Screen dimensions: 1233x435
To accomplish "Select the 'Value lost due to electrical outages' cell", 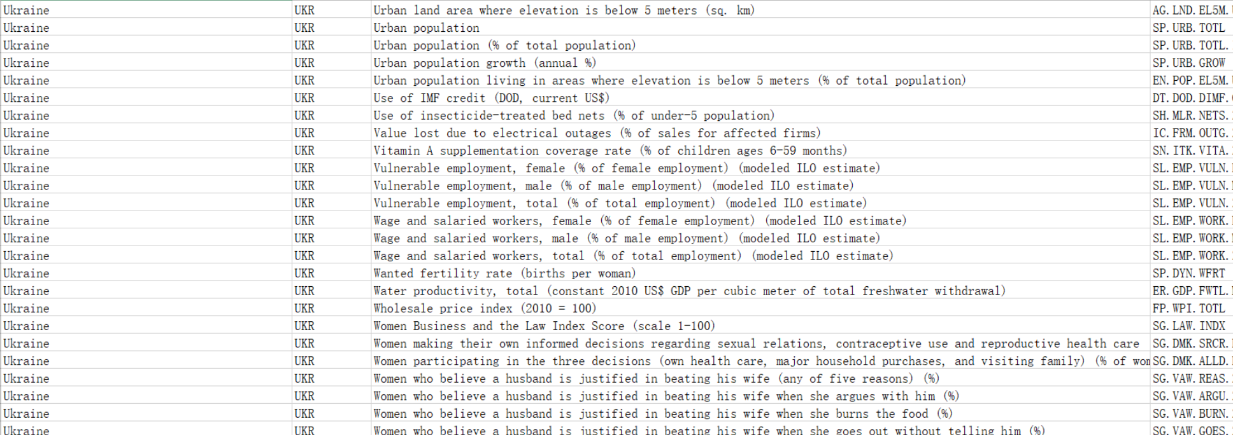I will point(597,133).
